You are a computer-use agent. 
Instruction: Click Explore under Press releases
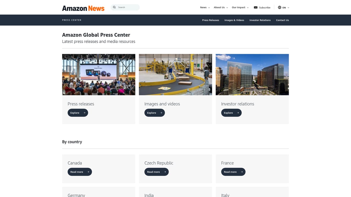click(78, 113)
